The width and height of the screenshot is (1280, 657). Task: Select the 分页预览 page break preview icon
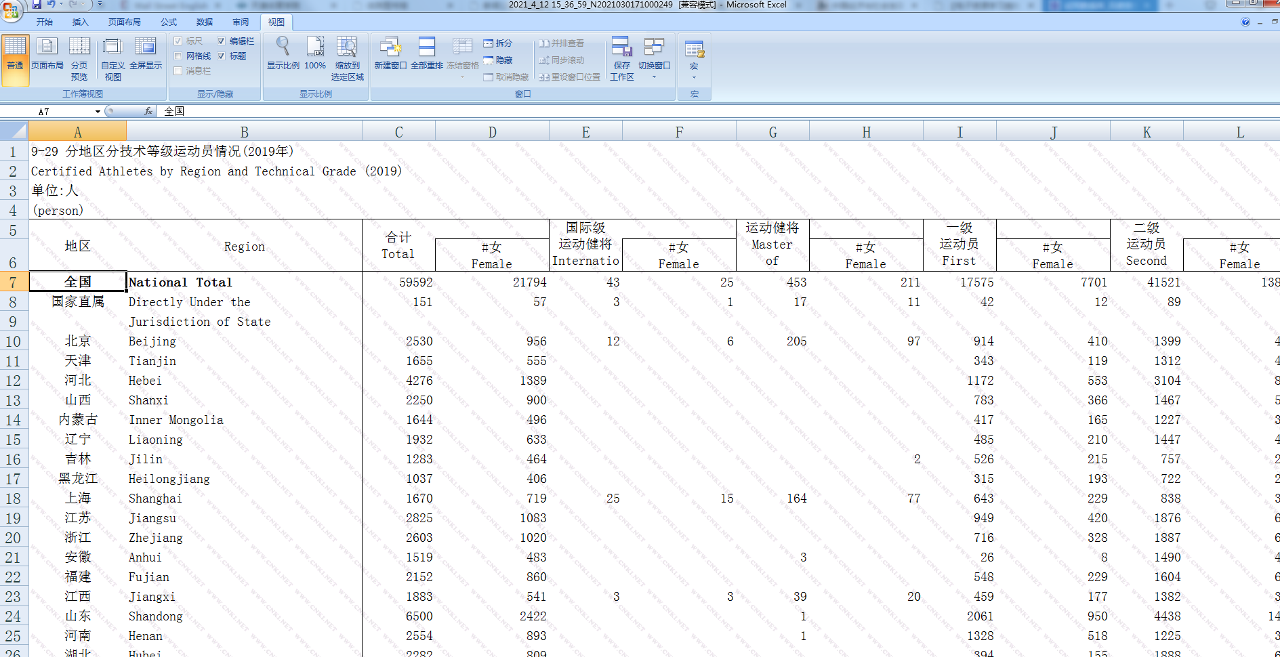pyautogui.click(x=79, y=59)
